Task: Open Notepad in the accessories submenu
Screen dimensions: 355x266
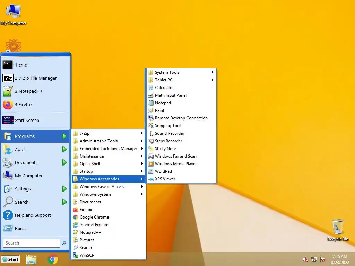Action: pyautogui.click(x=181, y=103)
